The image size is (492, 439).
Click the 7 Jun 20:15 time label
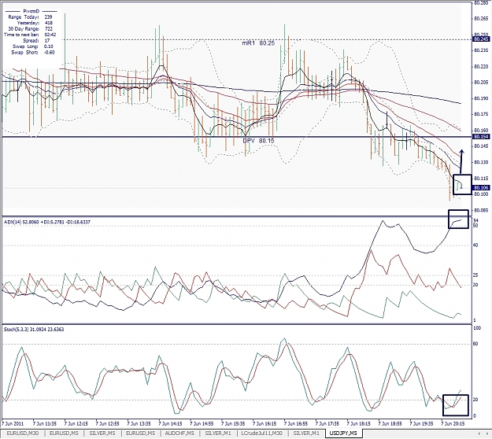[x=453, y=423]
